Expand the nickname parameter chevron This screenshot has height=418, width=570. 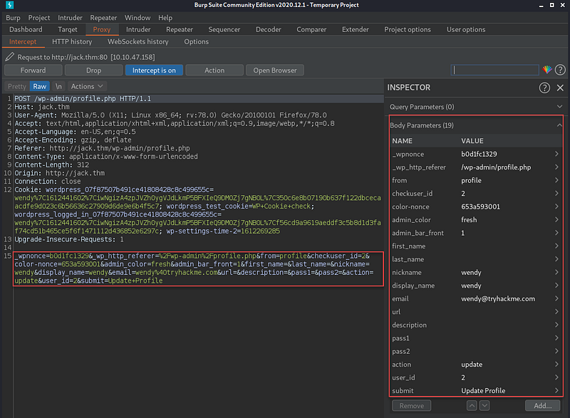tap(556, 272)
